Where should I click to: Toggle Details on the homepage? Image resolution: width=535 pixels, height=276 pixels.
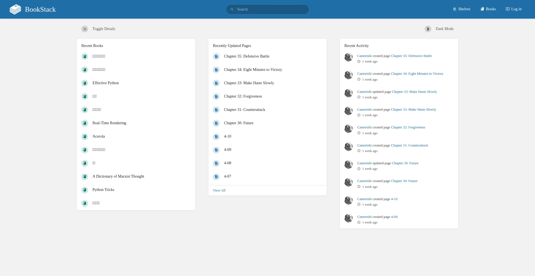pyautogui.click(x=98, y=29)
